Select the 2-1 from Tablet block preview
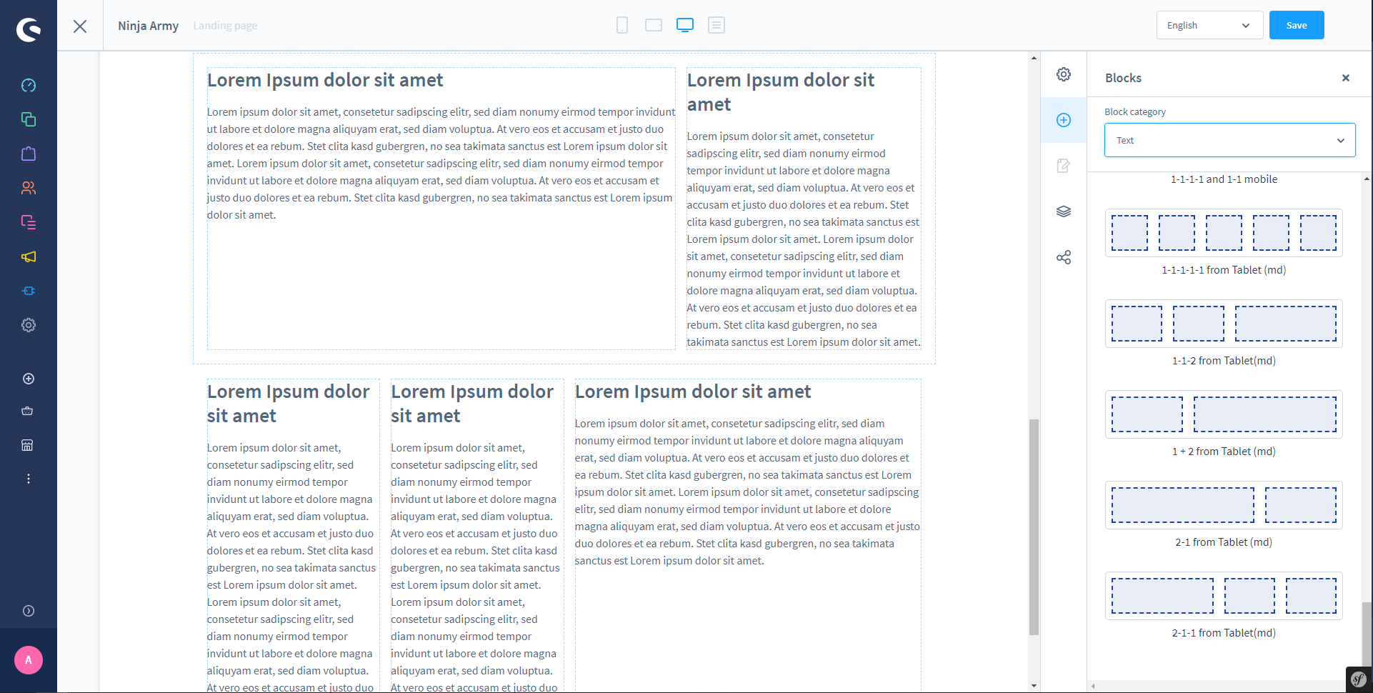Viewport: 1373px width, 693px height. [x=1224, y=505]
